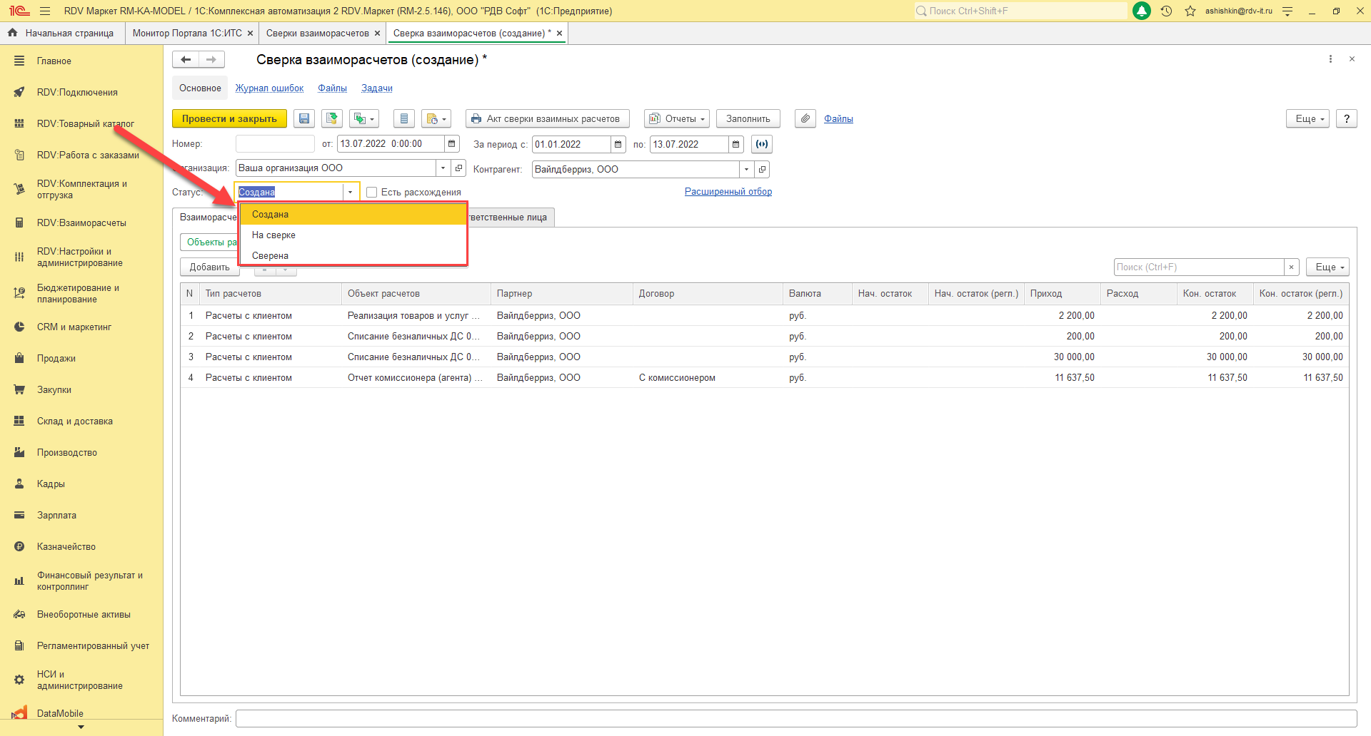Enable the 'Есть расхождения' checkbox

point(371,193)
